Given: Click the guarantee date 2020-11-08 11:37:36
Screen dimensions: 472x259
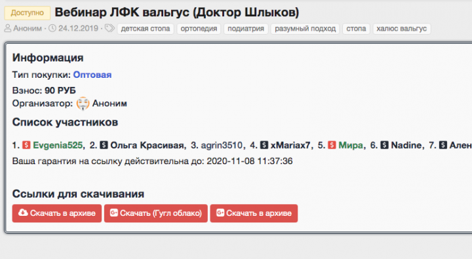Looking at the screenshot, I should (x=250, y=161).
